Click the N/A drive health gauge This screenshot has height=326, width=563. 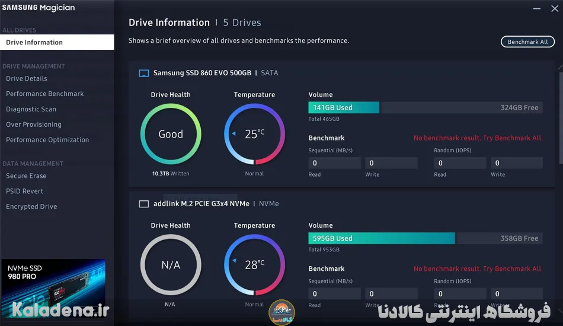[x=171, y=264]
